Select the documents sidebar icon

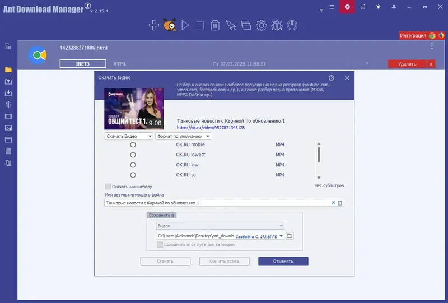coord(8,151)
